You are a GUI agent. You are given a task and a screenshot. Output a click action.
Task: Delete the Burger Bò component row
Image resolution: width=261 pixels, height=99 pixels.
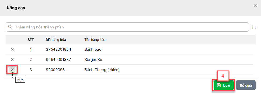point(12,60)
